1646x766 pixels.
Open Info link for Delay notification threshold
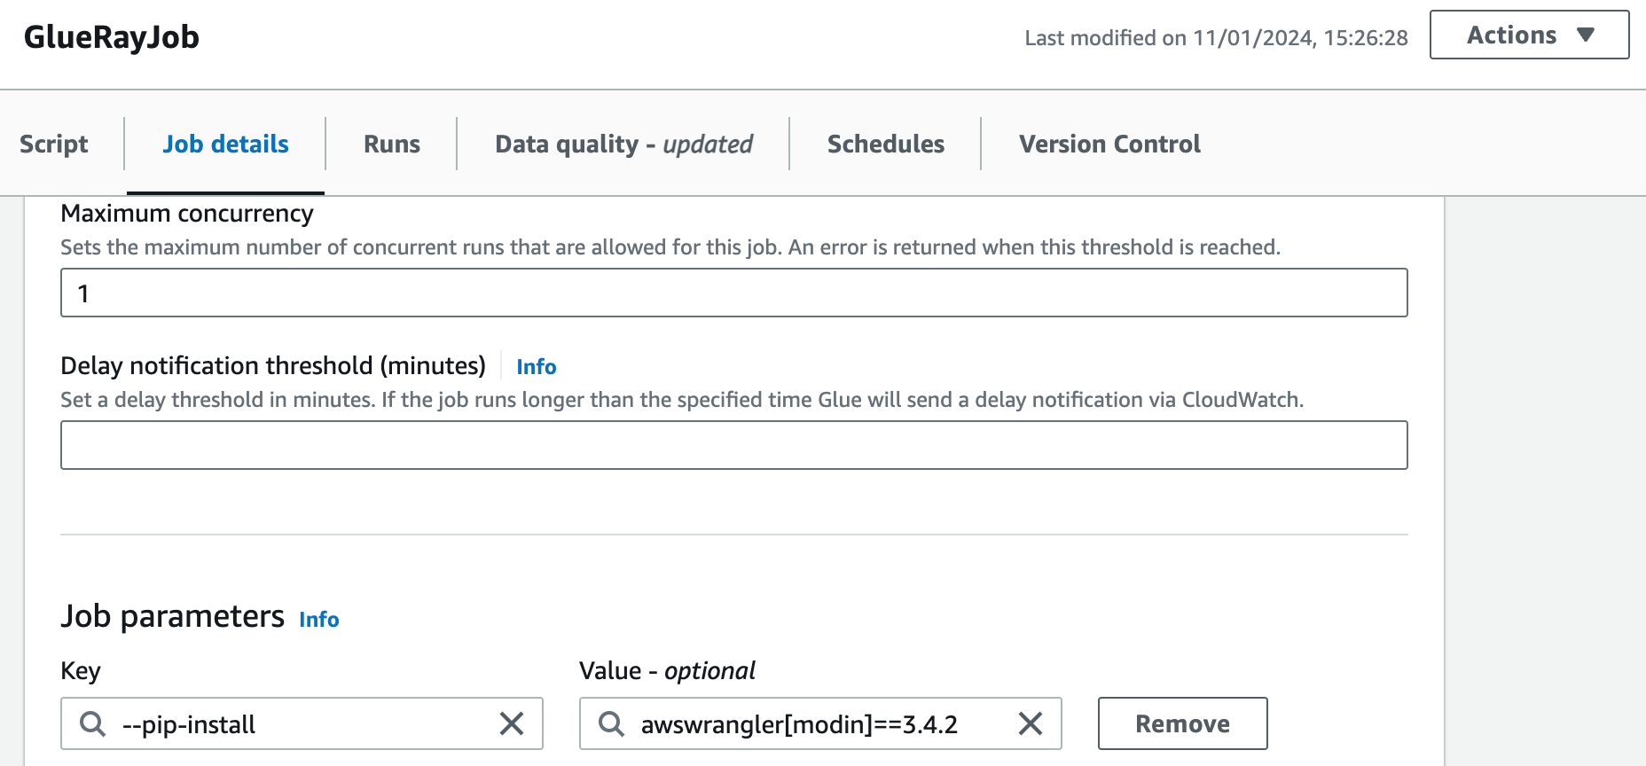click(536, 367)
